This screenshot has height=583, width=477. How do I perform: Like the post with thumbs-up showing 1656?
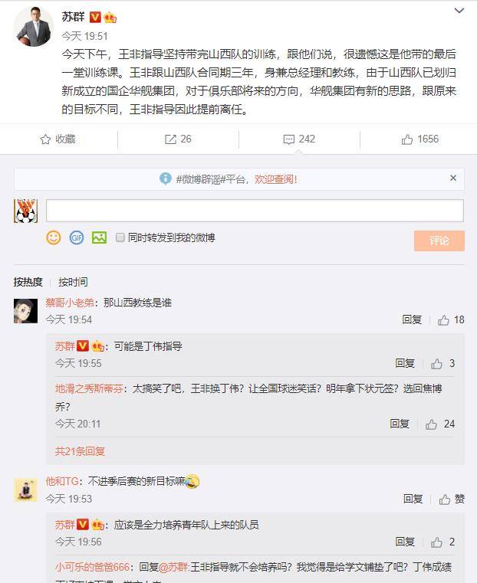(407, 139)
